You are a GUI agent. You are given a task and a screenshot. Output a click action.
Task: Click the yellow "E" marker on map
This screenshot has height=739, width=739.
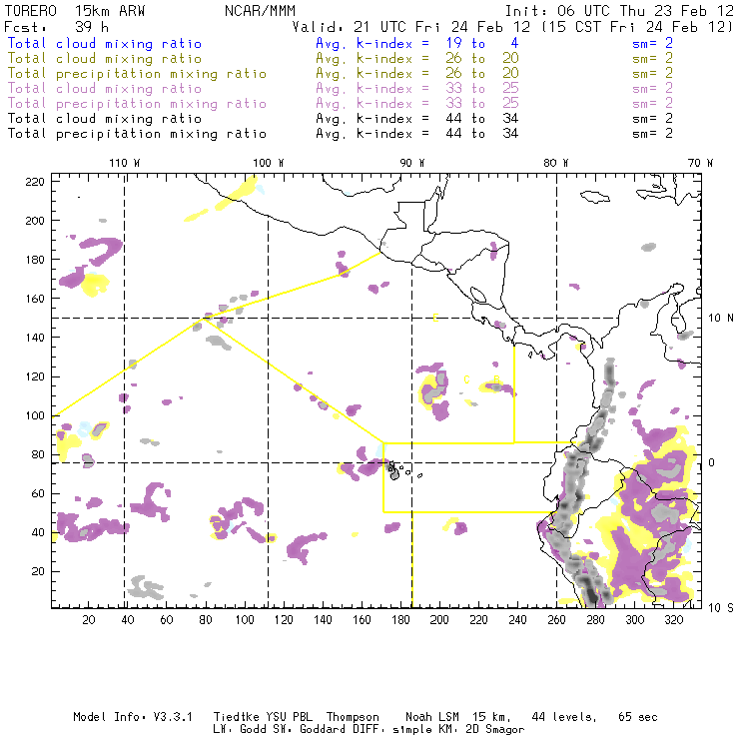[436, 319]
